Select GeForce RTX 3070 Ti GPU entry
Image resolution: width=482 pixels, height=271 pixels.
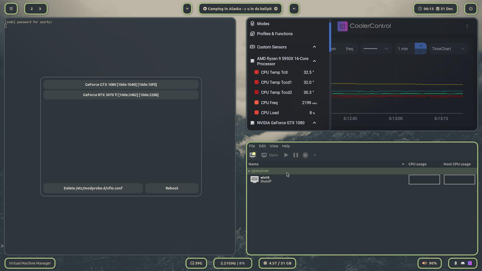click(x=121, y=95)
